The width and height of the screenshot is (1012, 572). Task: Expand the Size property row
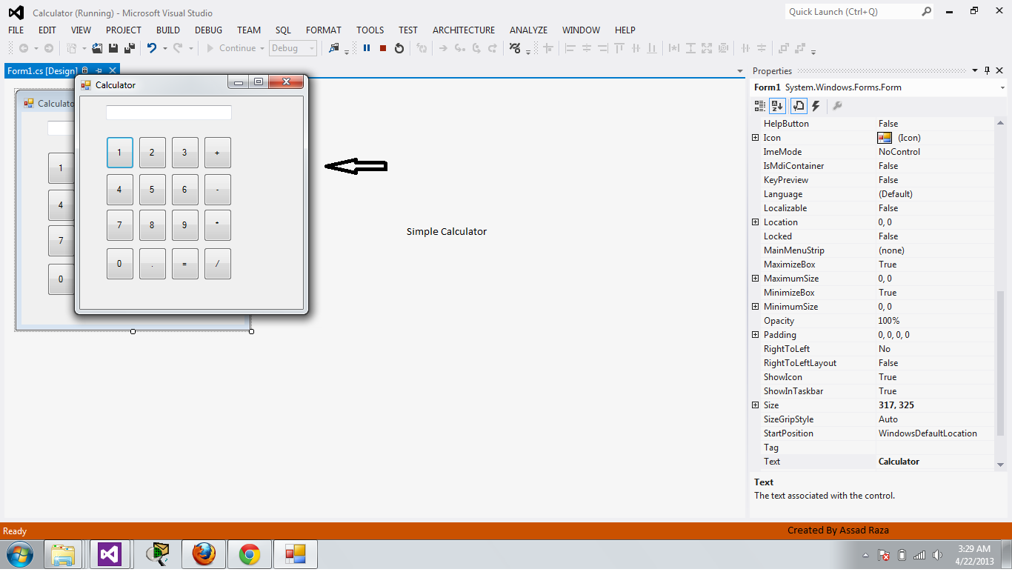[x=756, y=405]
